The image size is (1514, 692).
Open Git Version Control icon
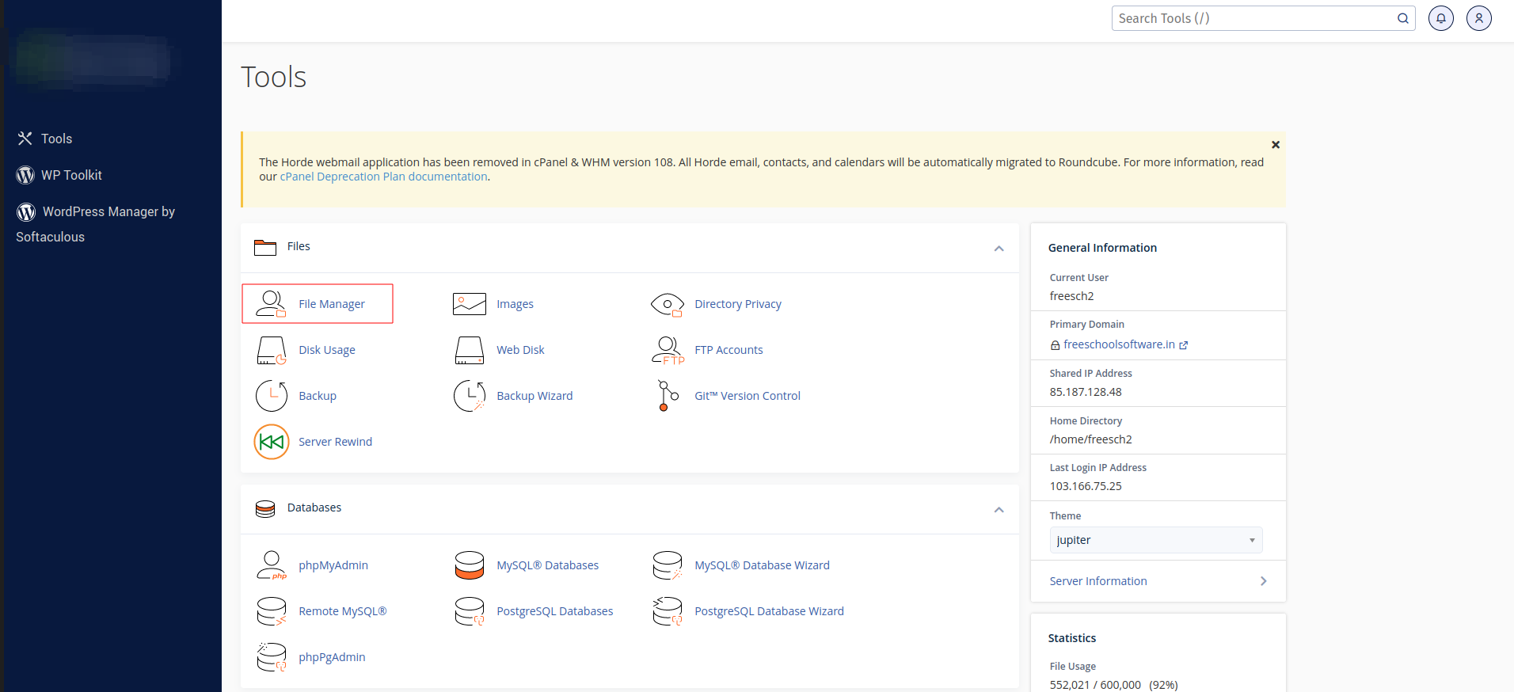667,396
